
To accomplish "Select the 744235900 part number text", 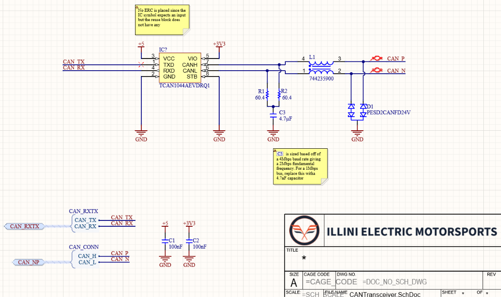I will (x=321, y=79).
